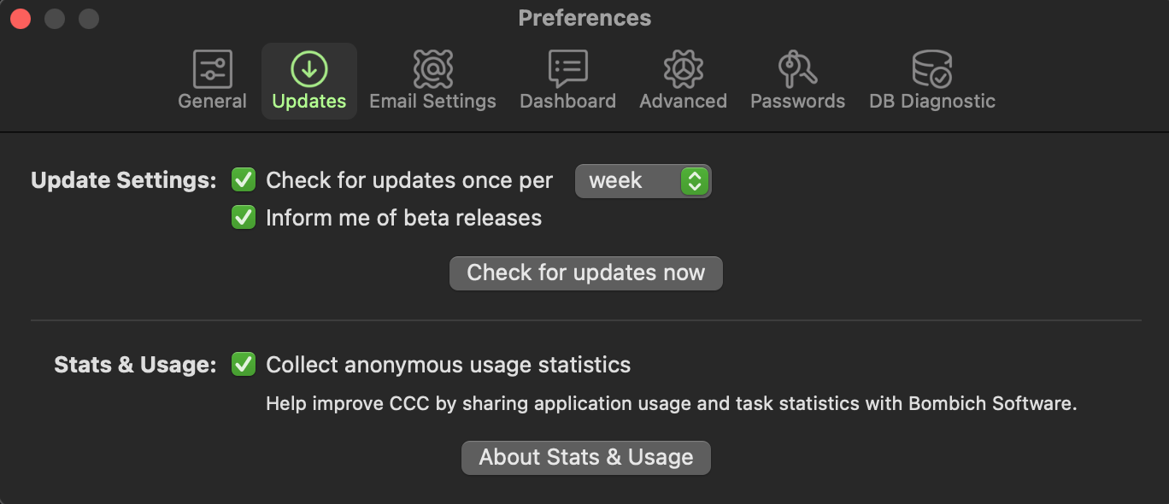Select the Dashboard tab label
The image size is (1169, 504).
[x=567, y=101]
